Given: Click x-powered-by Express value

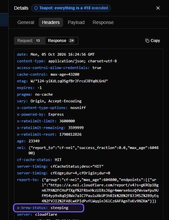Looking at the screenshot, I should 56,114.
